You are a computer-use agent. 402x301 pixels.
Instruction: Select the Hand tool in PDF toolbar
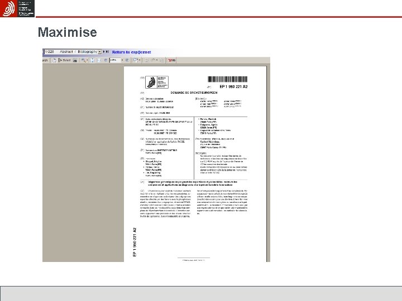(54, 60)
